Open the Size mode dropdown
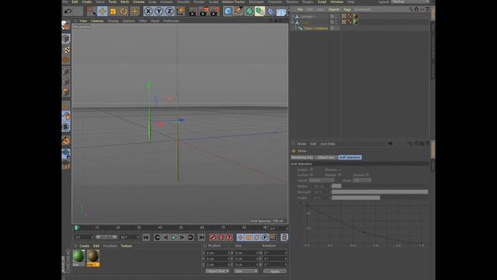The image size is (497, 280). click(245, 271)
